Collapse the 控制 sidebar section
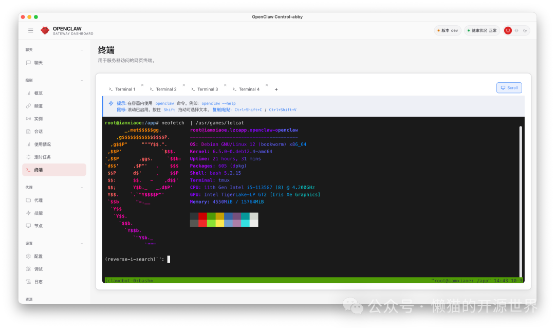The image size is (555, 328). pos(82,80)
